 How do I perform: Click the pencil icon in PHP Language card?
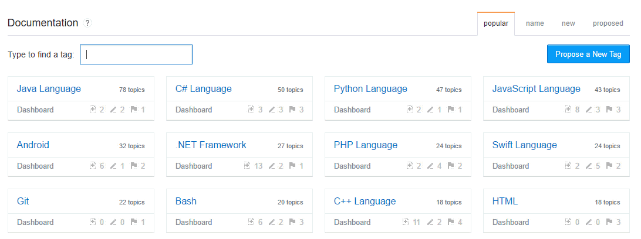pyautogui.click(x=430, y=166)
